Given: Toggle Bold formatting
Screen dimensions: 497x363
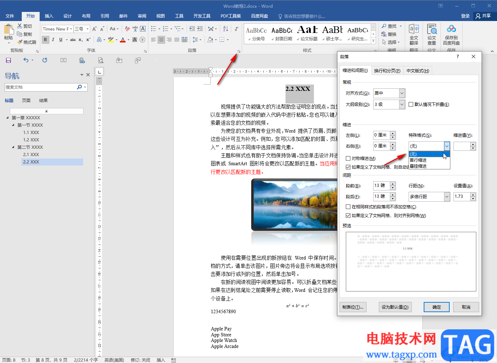Looking at the screenshot, I should 45,40.
